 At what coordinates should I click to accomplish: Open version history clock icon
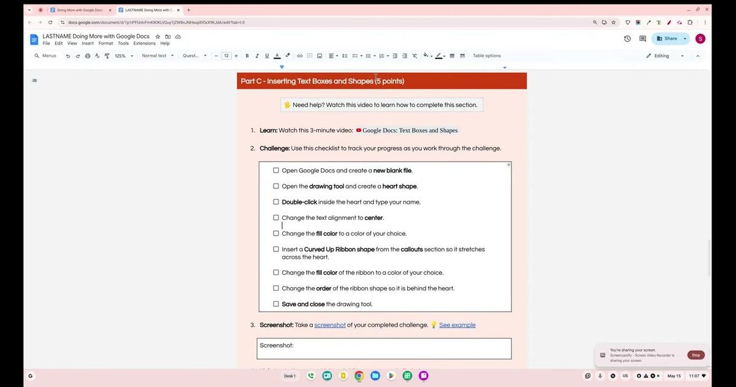click(627, 39)
